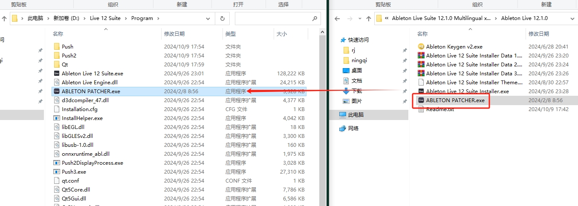
Task: Click Installer Data 1 archive icon
Action: tap(421, 55)
